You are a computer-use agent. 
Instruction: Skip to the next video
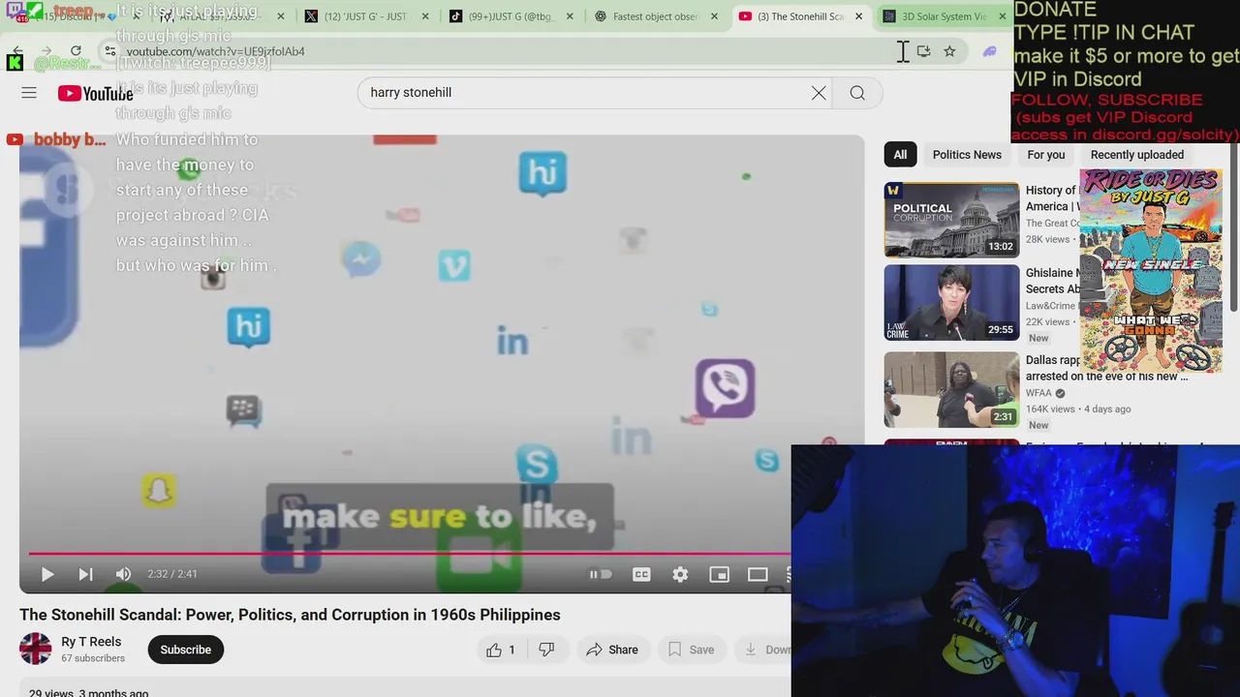coord(85,574)
